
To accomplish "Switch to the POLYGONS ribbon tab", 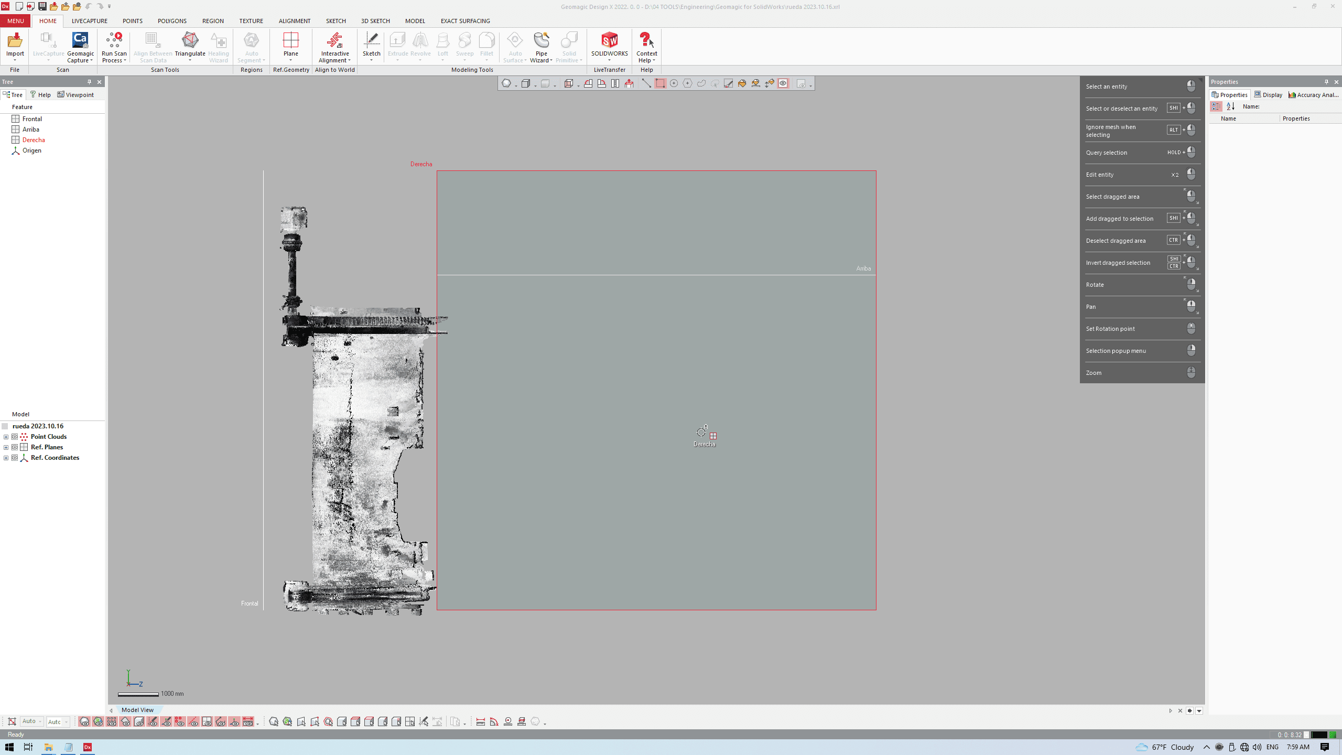I will pos(172,21).
